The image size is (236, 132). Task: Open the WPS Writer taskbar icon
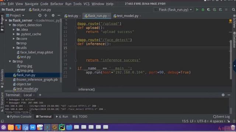[x=33, y=127]
